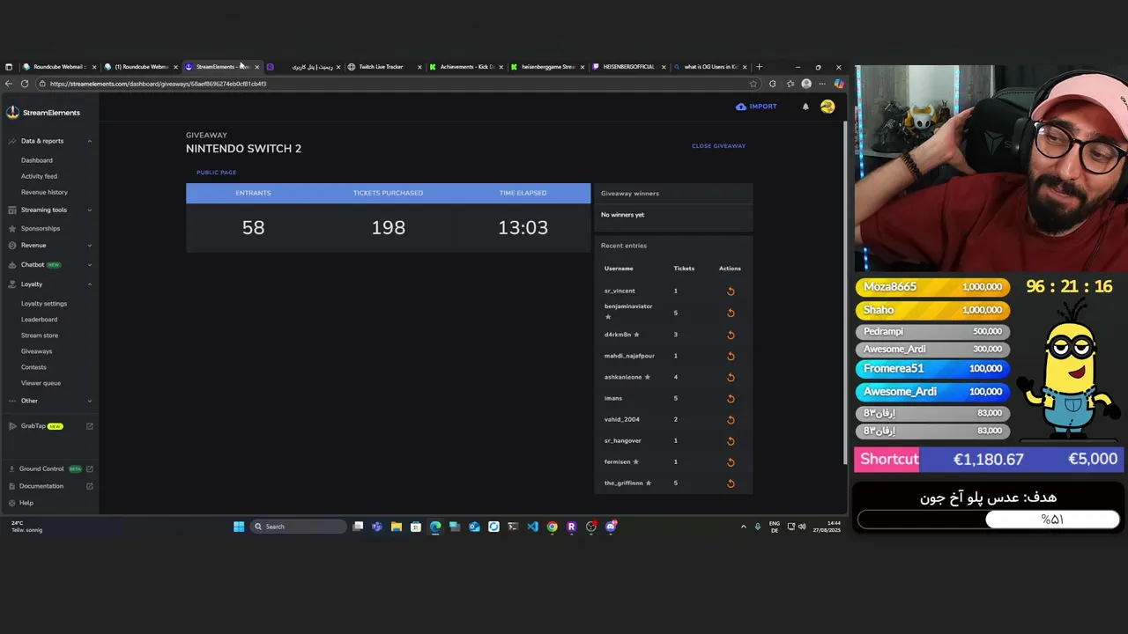Click username benjaminaviator in recent entries
This screenshot has height=634, width=1128.
[x=628, y=306]
